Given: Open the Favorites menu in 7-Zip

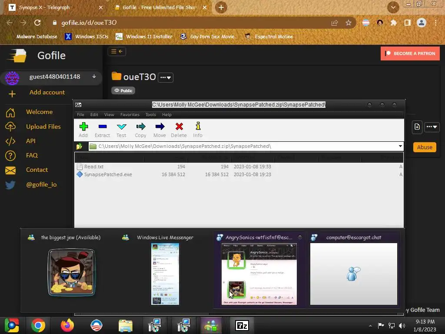Looking at the screenshot, I should pos(130,115).
